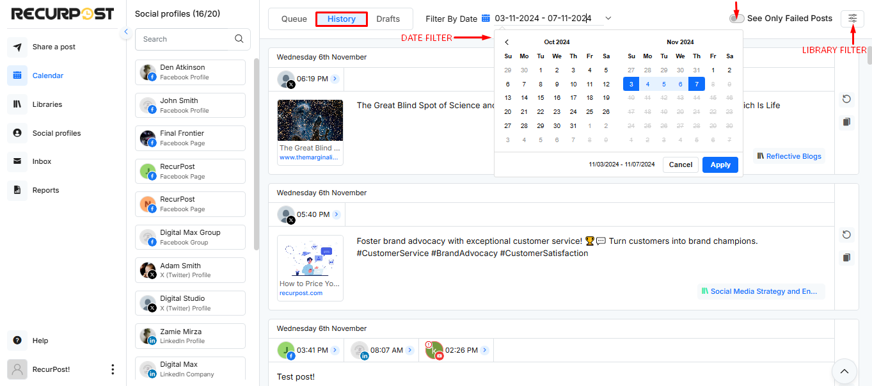
Task: Click the main page vertical scrollbar
Action: point(869,56)
